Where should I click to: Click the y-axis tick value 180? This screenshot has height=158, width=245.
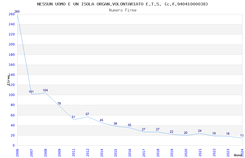coord(12,55)
